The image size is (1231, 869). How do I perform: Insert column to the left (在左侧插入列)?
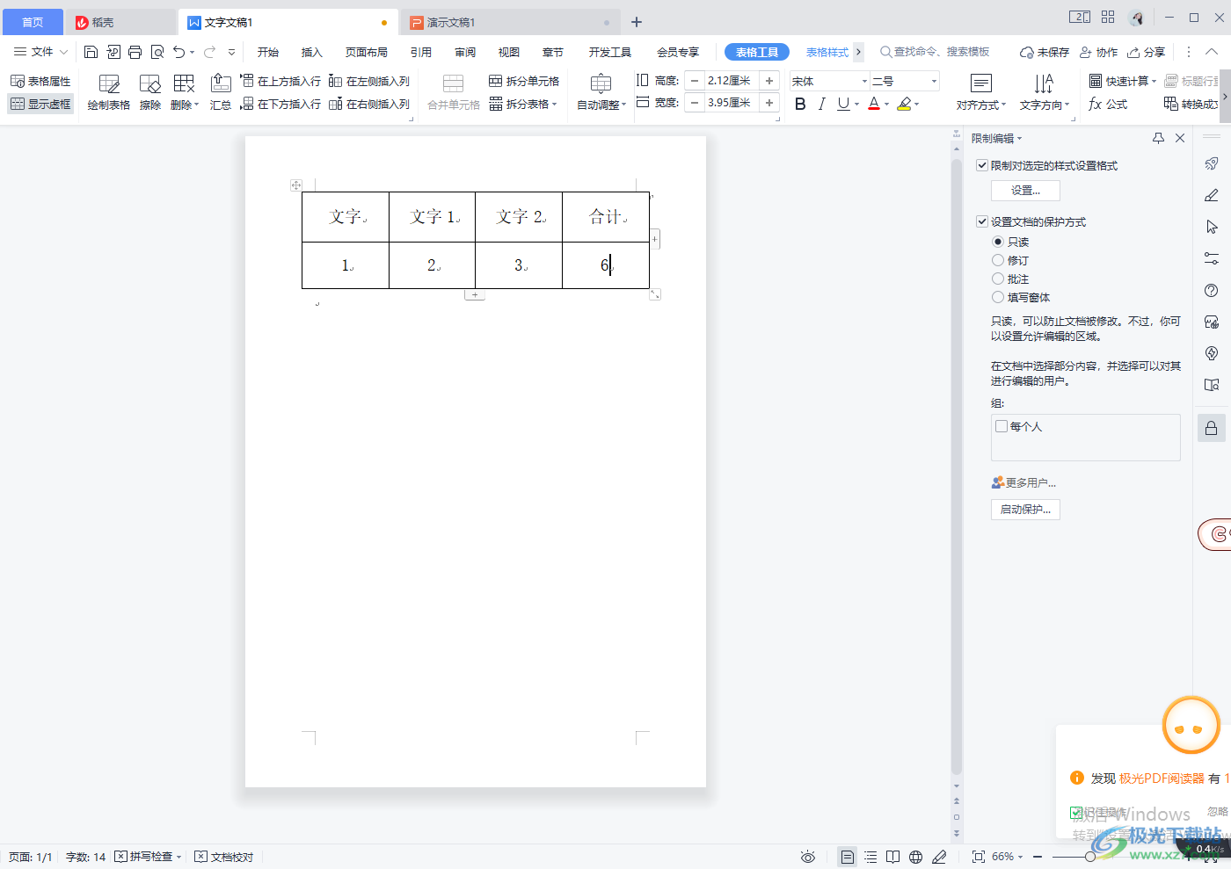pos(369,81)
